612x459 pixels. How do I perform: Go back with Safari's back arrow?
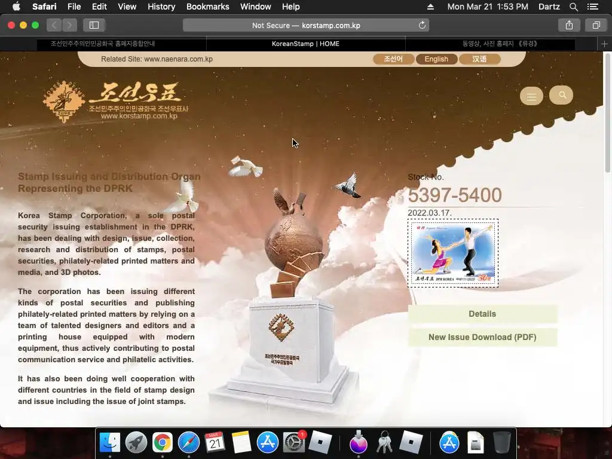point(54,25)
